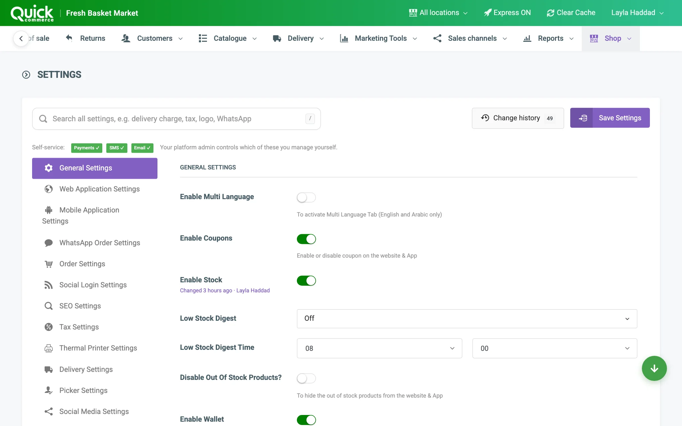682x426 pixels.
Task: Click the circled arrow beside SETTINGS heading
Action: click(x=26, y=75)
